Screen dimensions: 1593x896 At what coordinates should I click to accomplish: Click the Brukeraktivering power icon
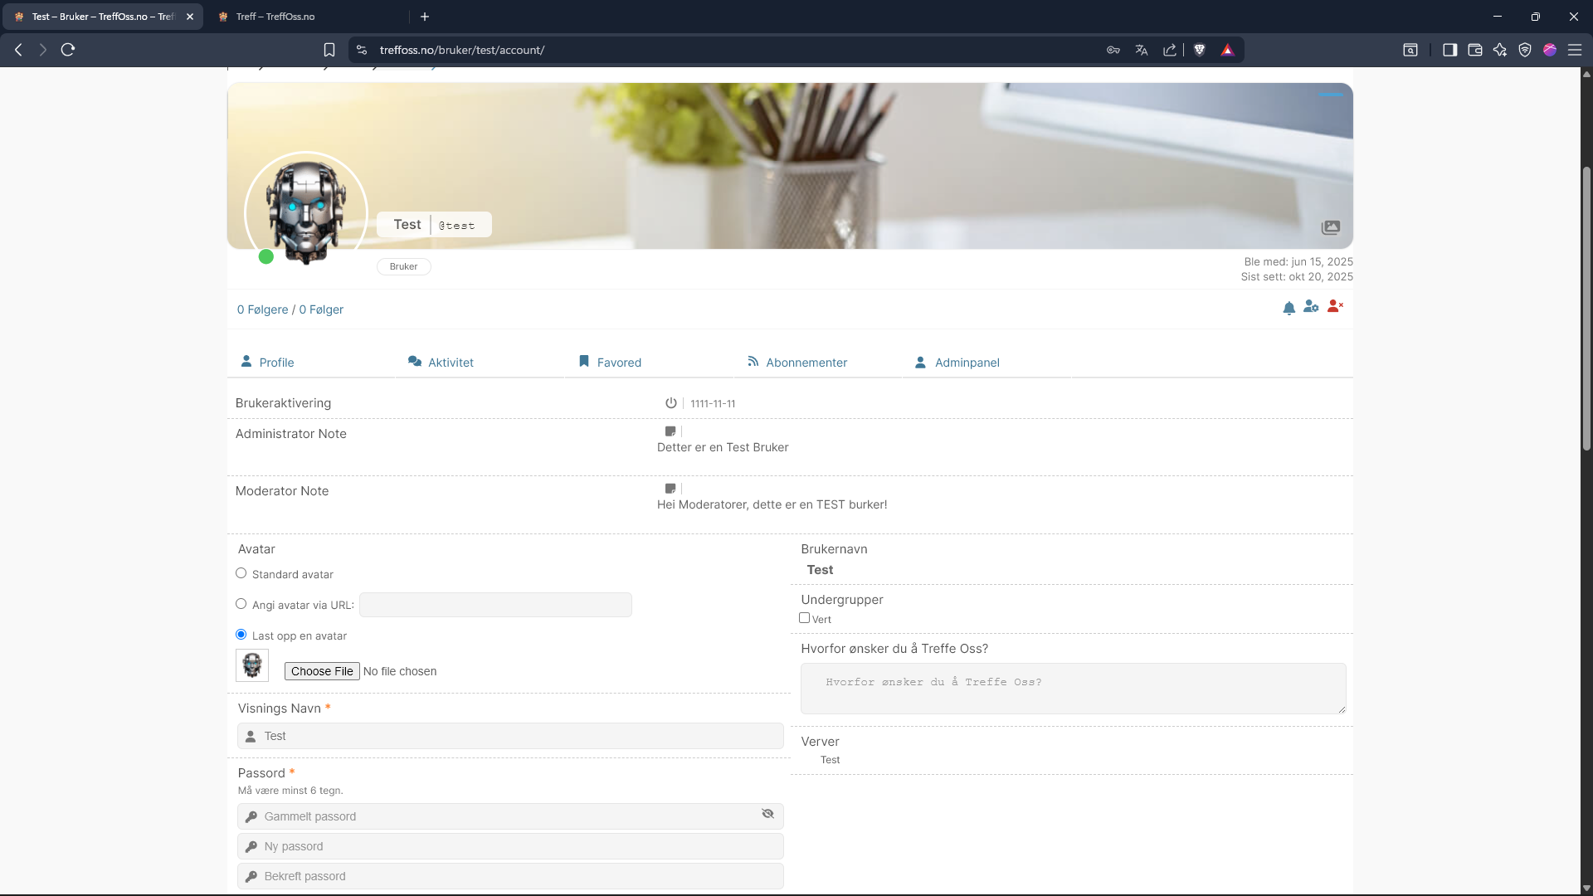pos(670,403)
